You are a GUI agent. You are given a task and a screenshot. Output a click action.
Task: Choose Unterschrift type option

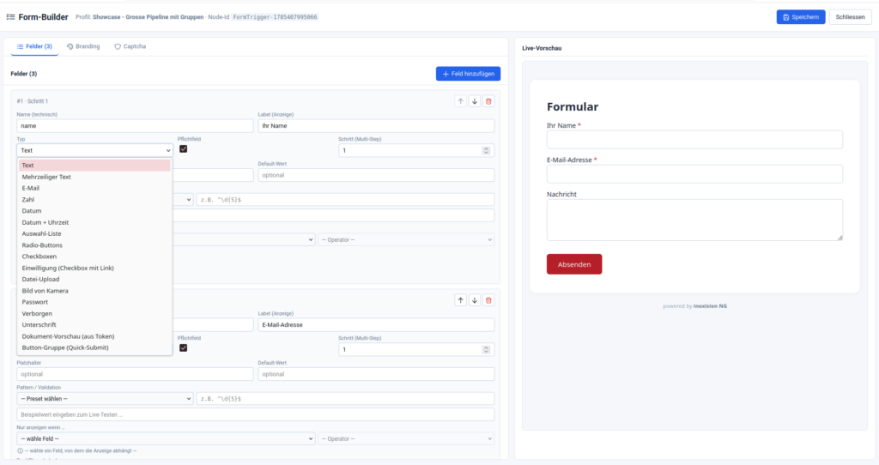click(x=94, y=324)
